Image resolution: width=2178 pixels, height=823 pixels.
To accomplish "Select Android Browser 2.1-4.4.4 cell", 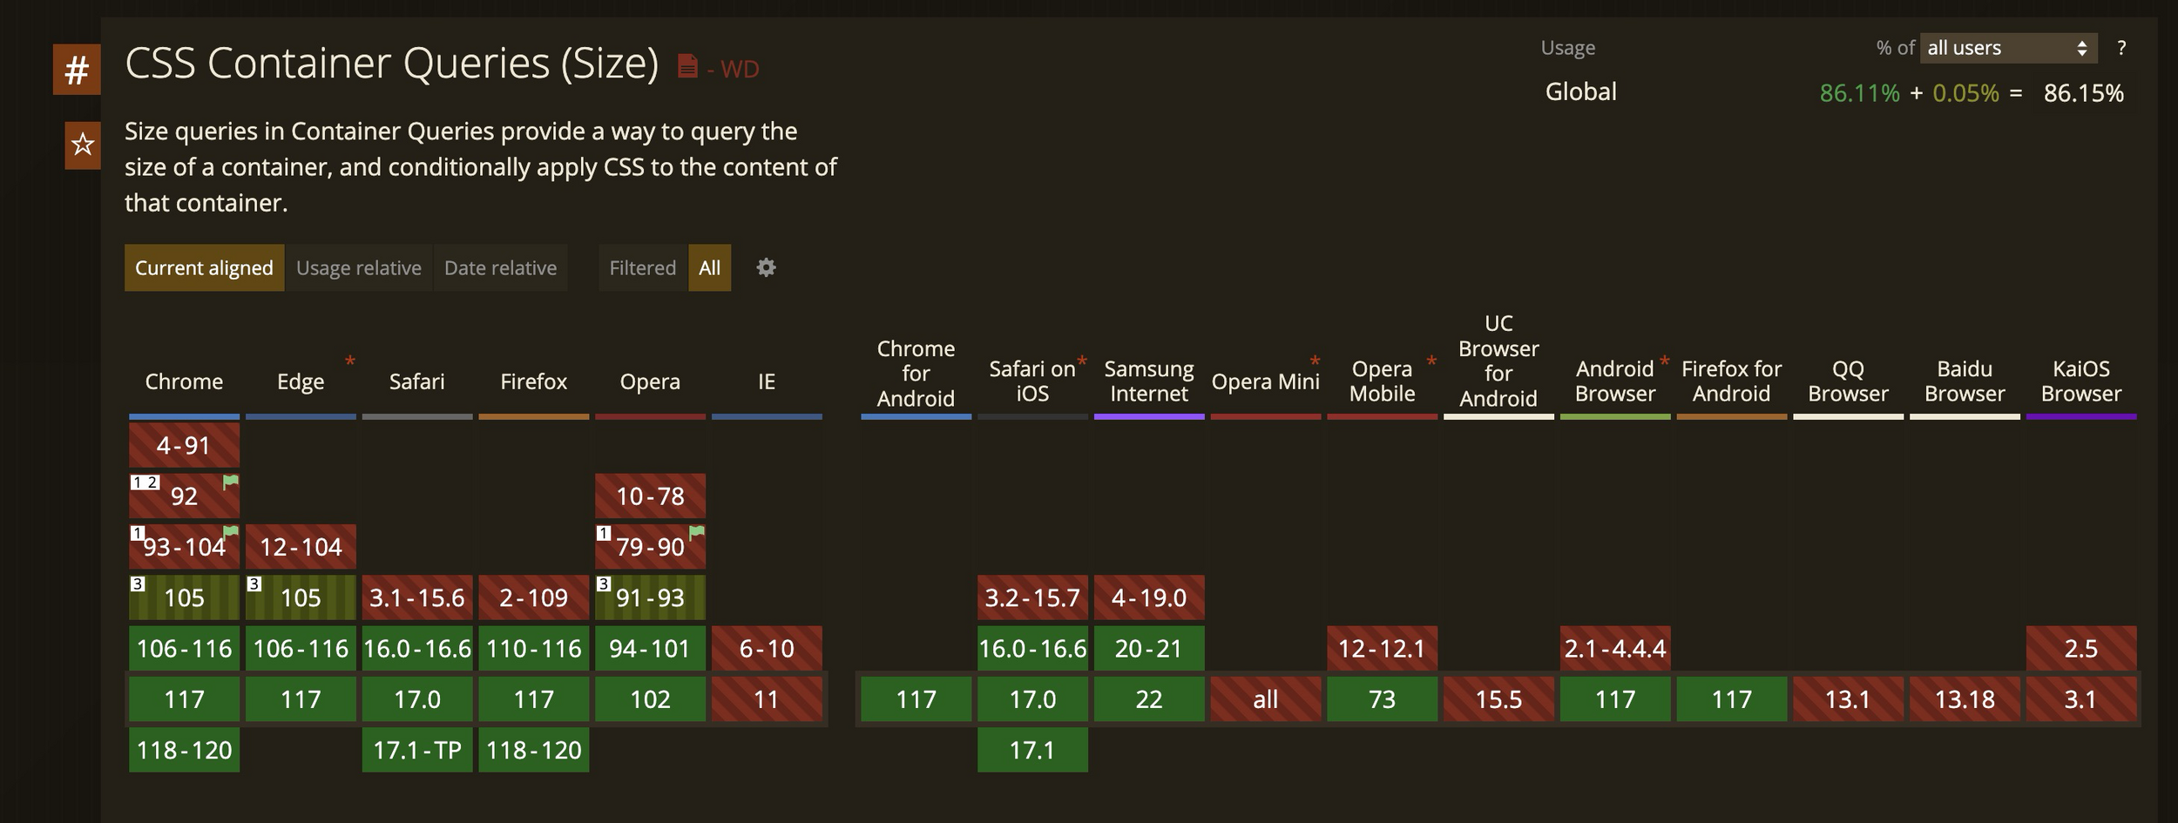I will coord(1615,649).
